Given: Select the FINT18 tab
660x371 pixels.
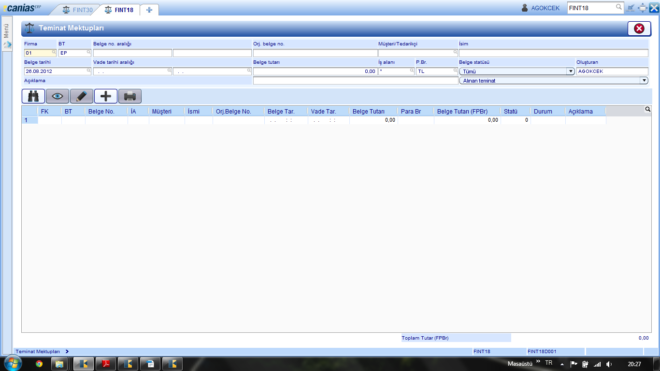Looking at the screenshot, I should point(119,9).
